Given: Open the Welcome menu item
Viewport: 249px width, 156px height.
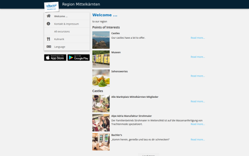Looking at the screenshot, I should point(67,16).
